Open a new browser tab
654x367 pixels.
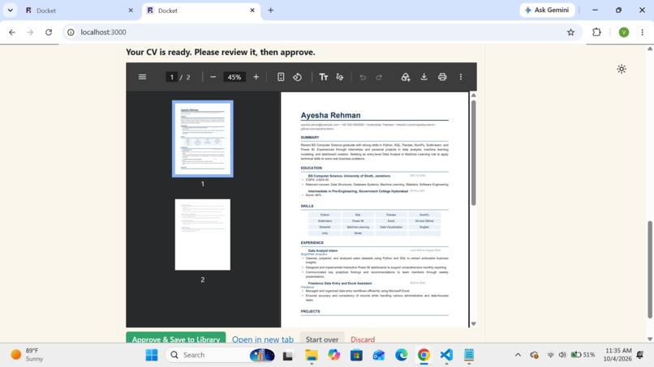pos(271,11)
